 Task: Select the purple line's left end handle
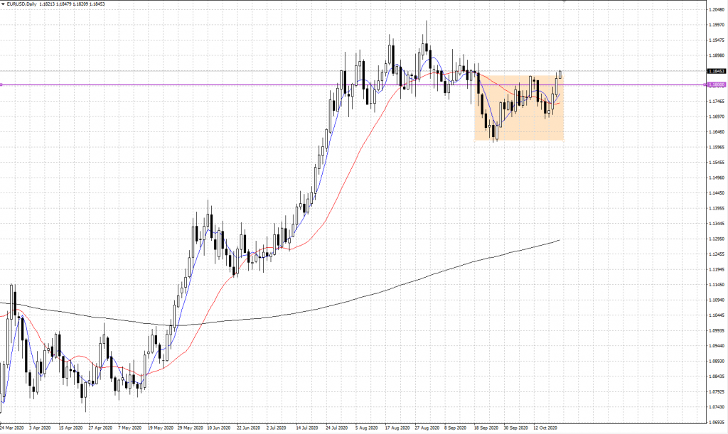(2, 85)
